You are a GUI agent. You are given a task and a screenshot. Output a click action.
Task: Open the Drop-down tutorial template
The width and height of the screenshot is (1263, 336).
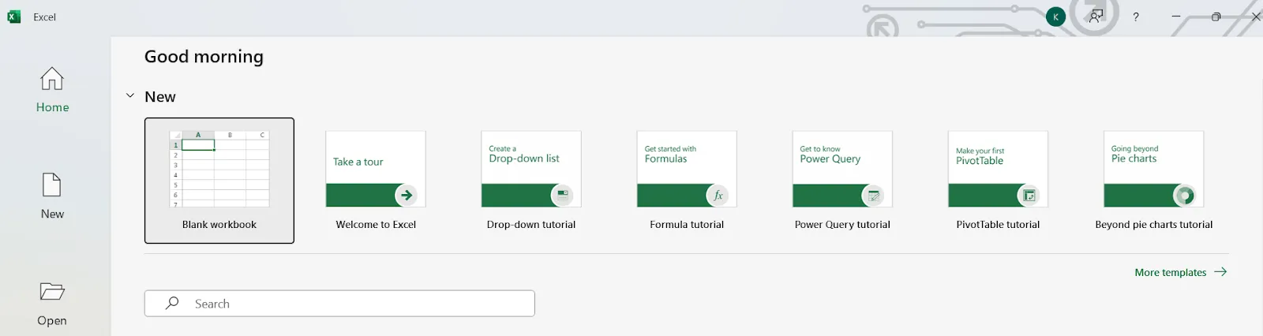(531, 181)
